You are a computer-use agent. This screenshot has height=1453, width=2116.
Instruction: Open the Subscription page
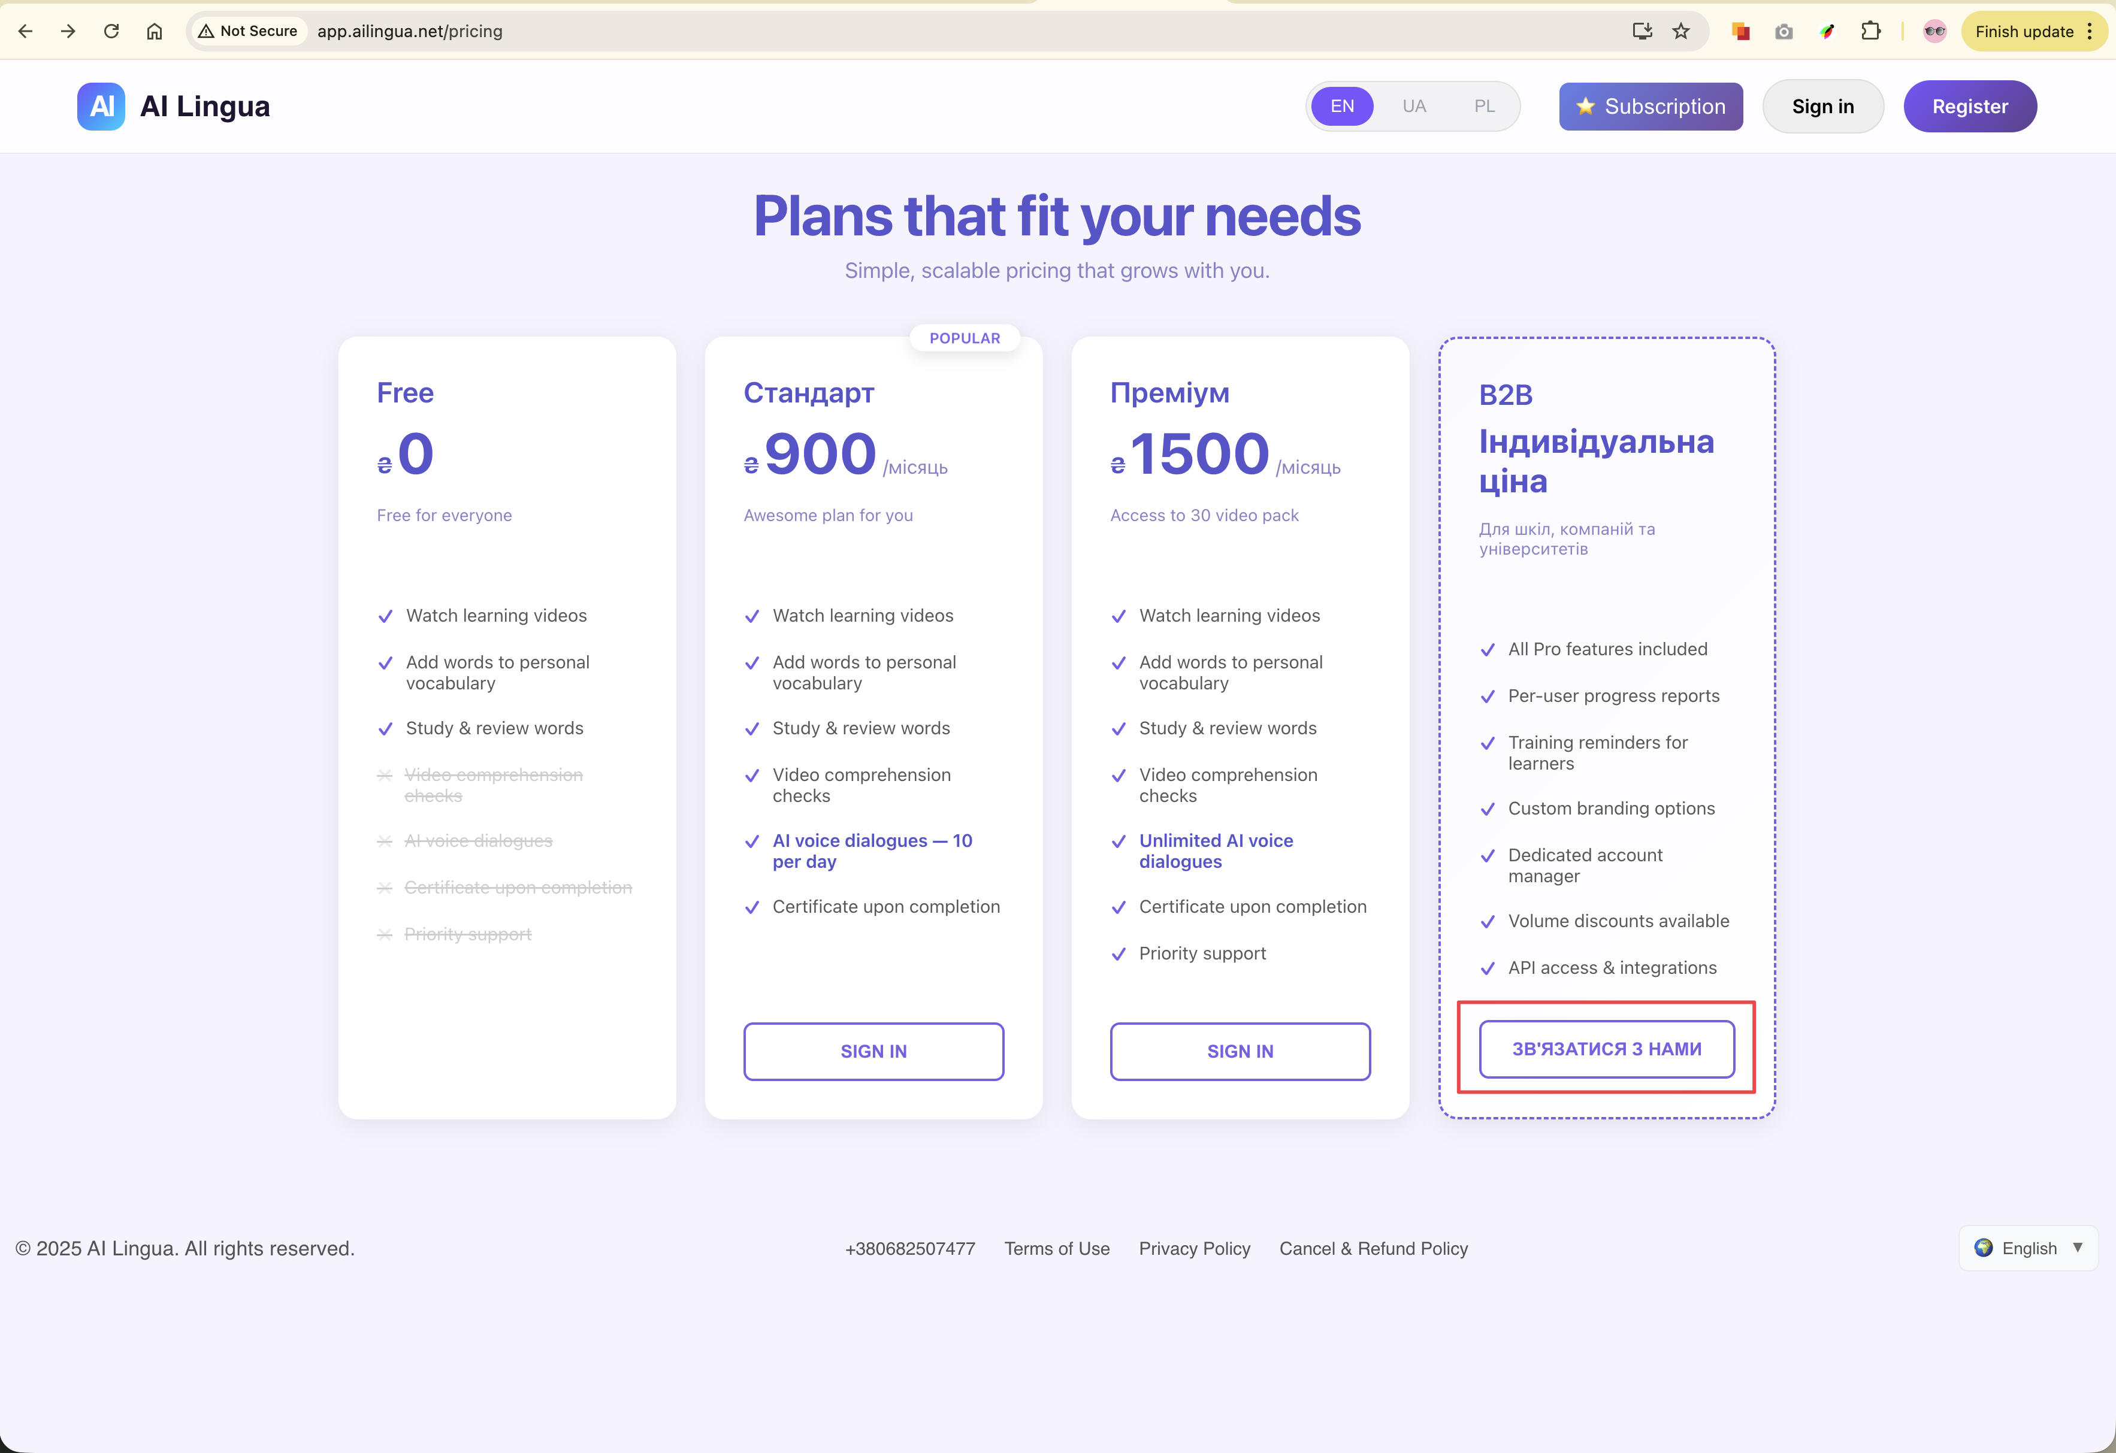click(x=1650, y=107)
